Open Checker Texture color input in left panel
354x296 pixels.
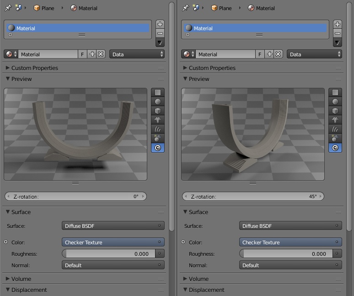click(x=113, y=242)
